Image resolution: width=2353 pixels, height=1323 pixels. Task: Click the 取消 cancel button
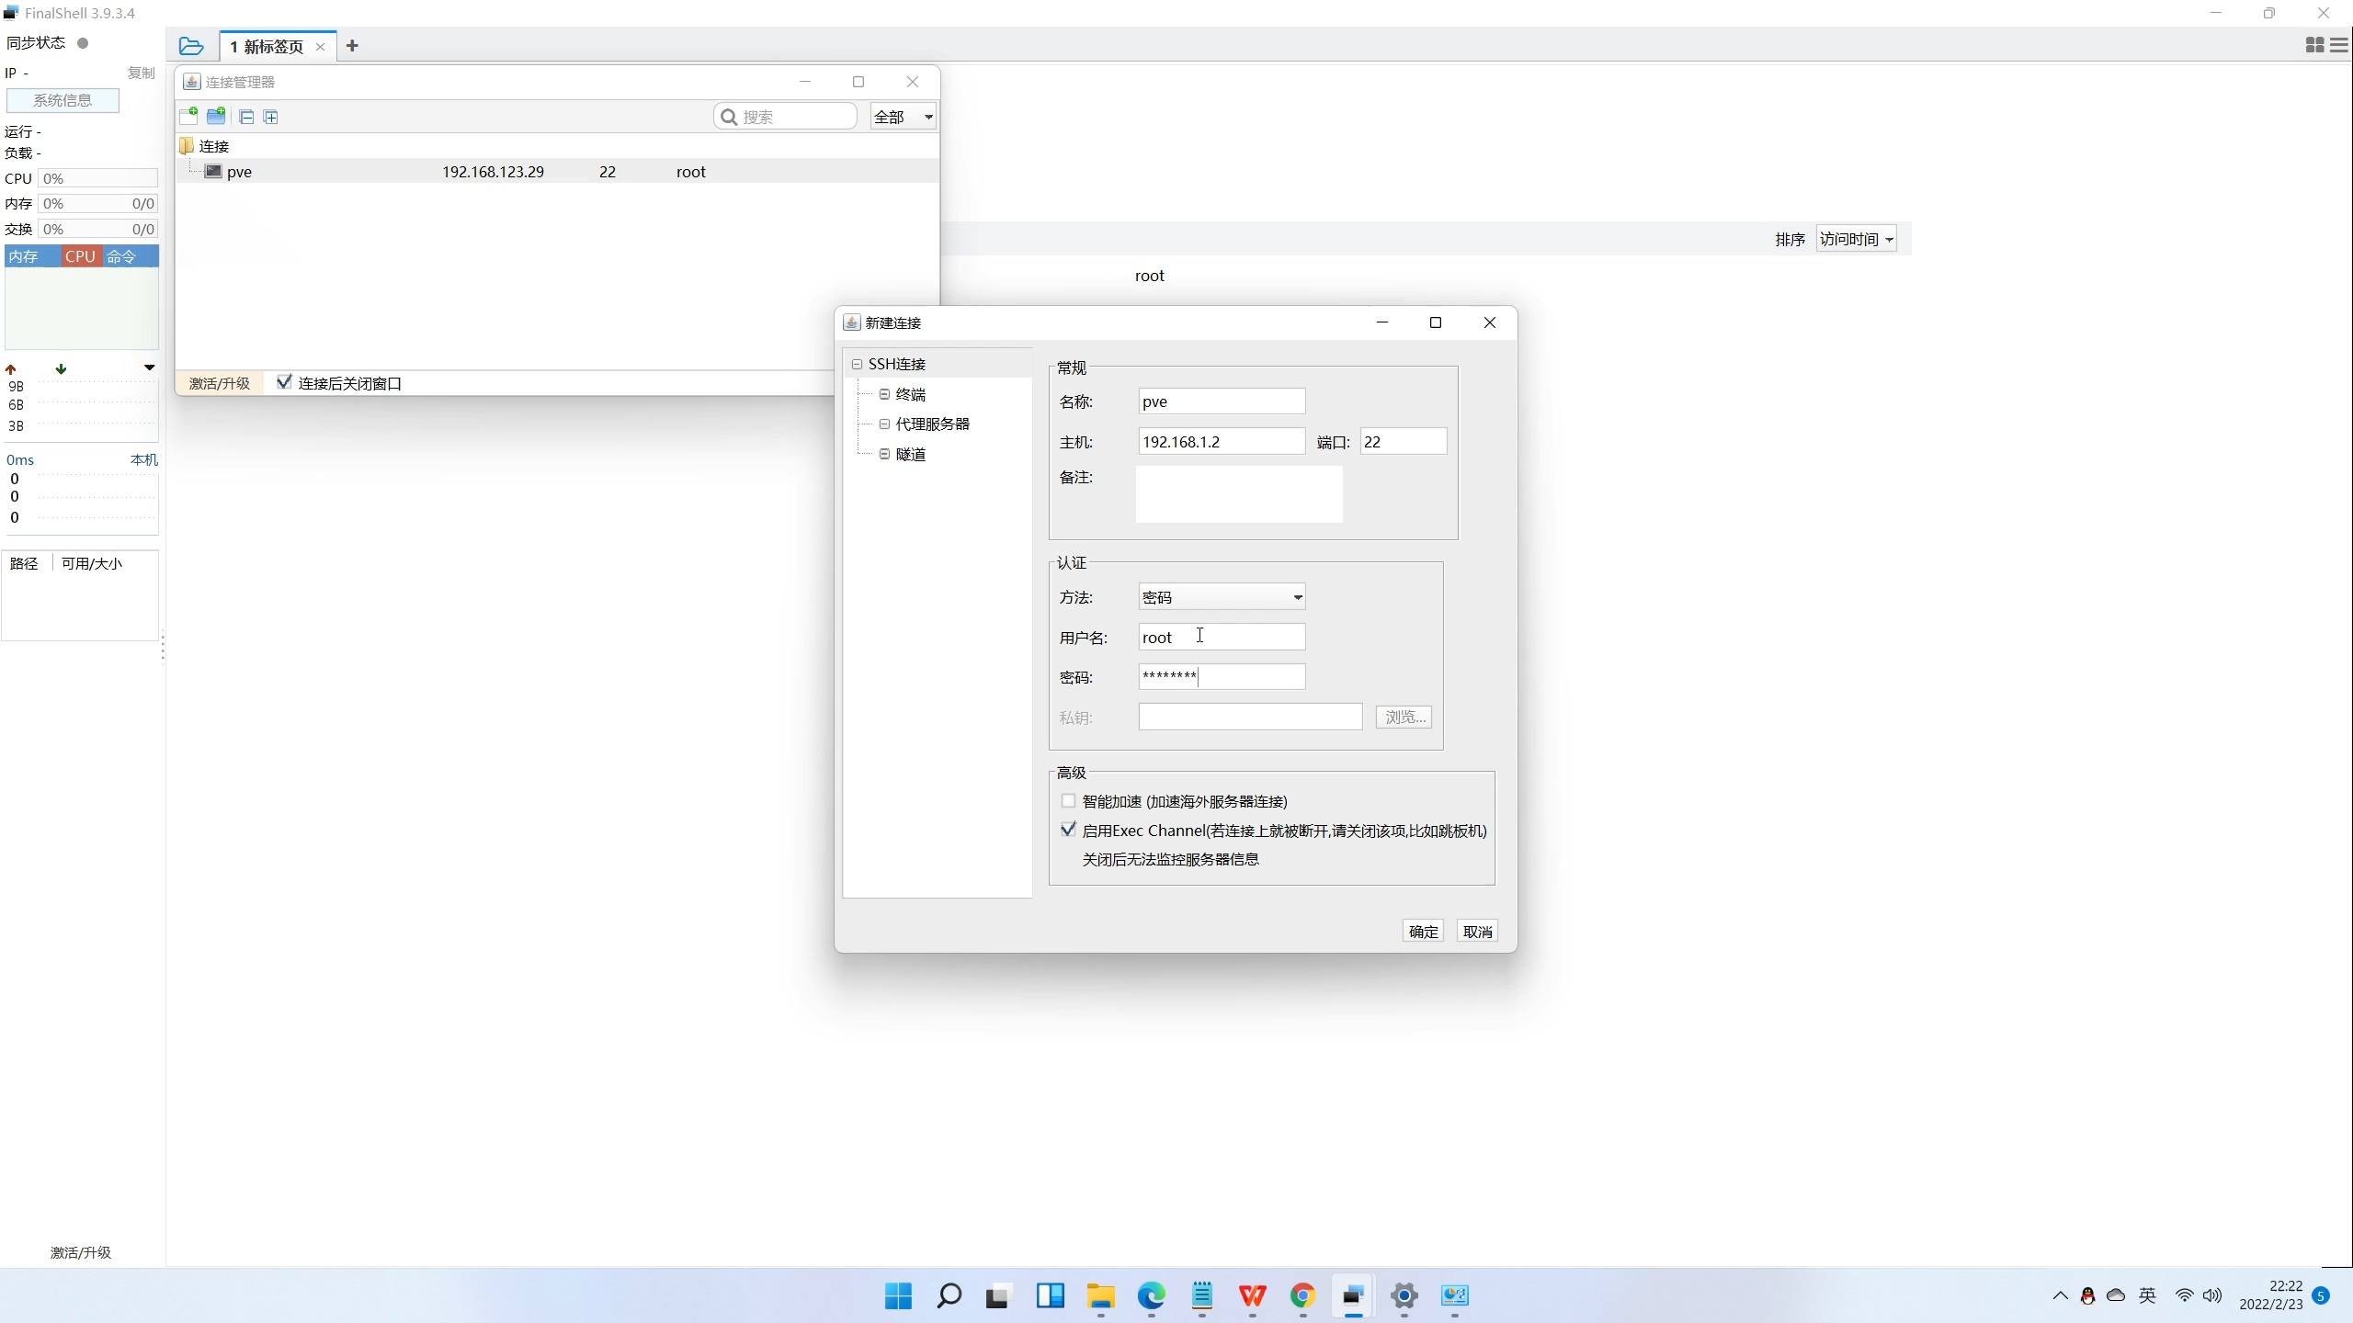click(x=1477, y=932)
